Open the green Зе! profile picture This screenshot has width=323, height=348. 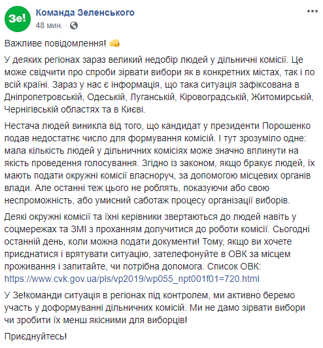[x=18, y=19]
